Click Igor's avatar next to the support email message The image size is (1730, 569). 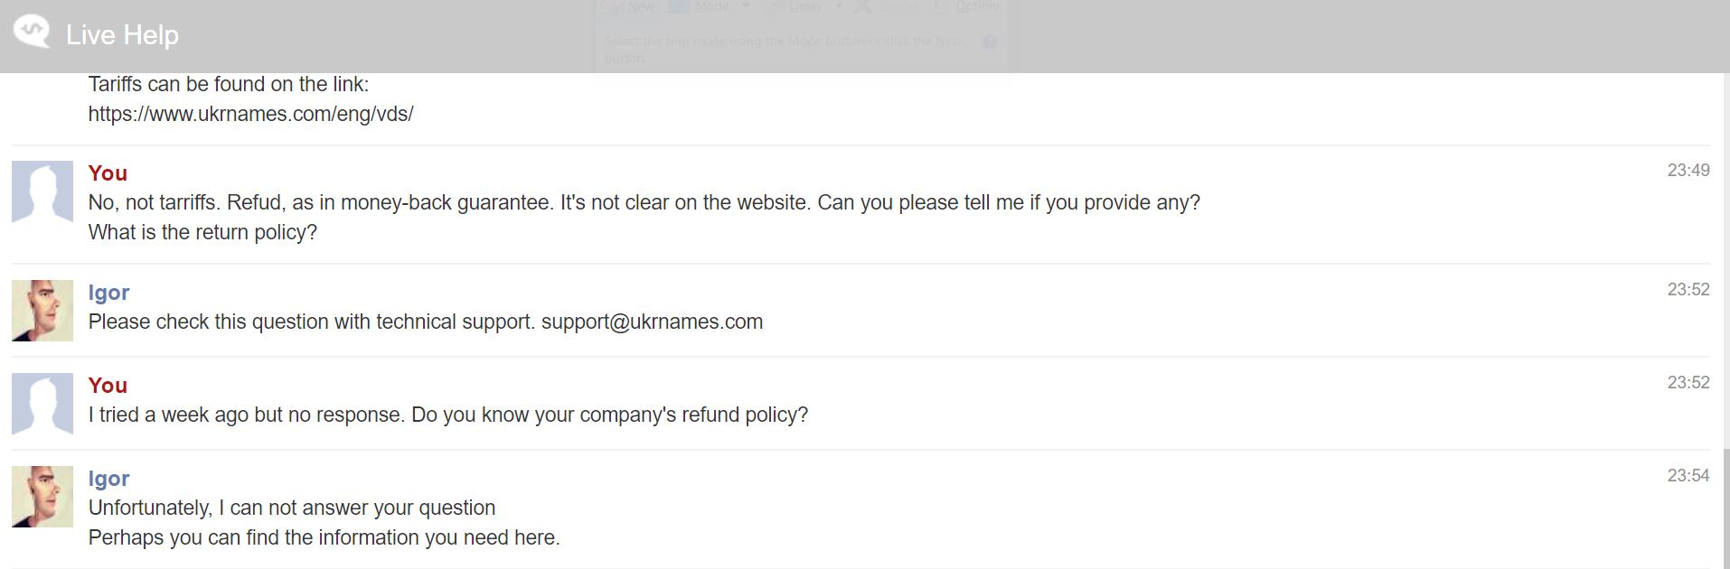coord(42,311)
